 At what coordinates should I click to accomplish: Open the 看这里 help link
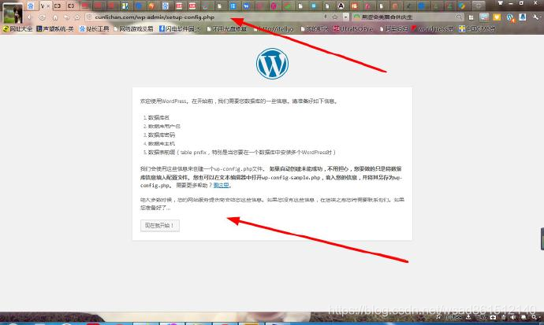[x=221, y=185]
